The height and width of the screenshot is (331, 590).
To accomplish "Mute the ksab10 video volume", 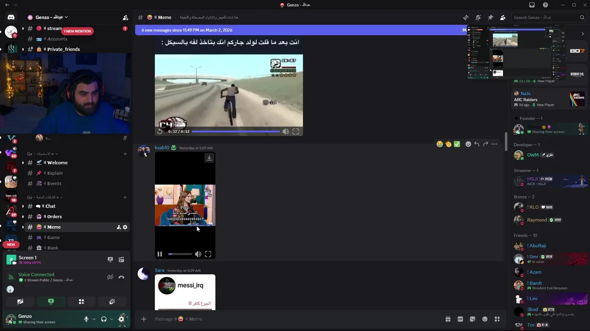I will click(x=198, y=254).
